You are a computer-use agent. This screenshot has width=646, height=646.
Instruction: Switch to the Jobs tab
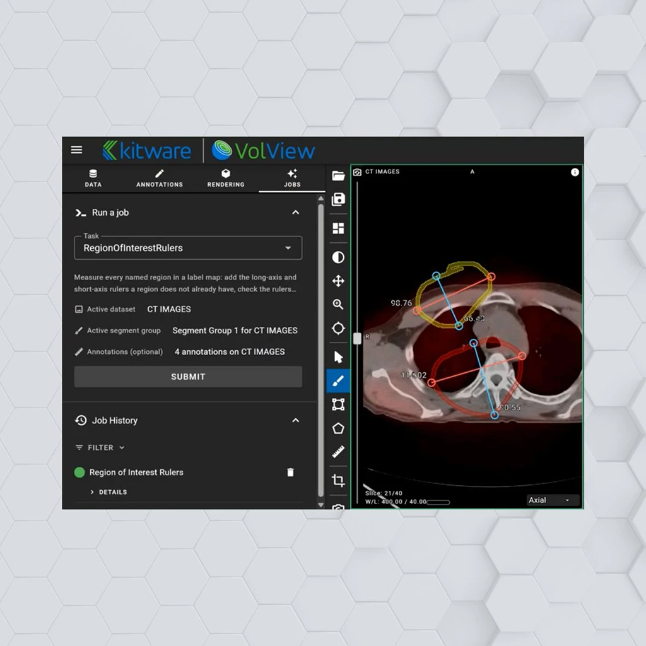[292, 179]
